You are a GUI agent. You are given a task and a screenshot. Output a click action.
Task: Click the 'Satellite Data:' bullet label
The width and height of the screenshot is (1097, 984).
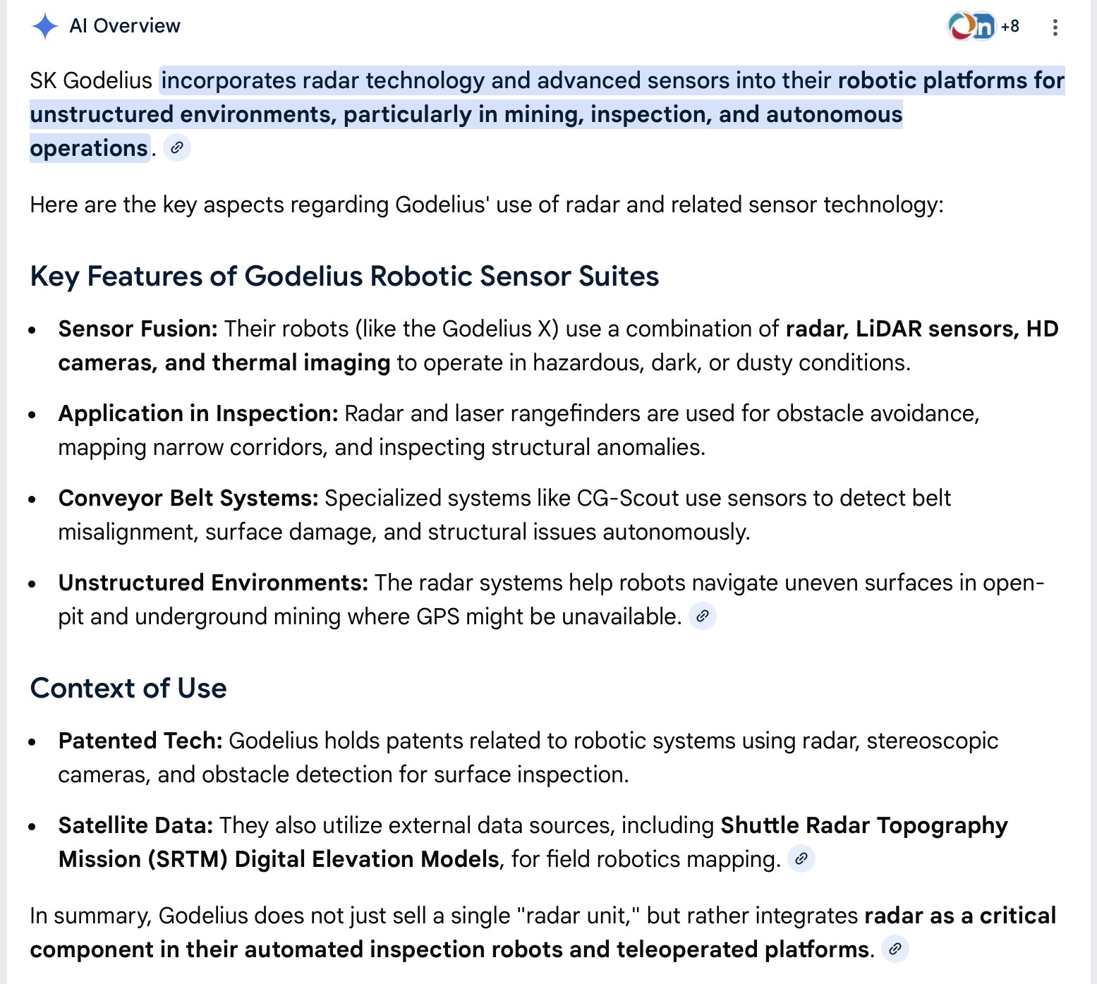point(135,825)
